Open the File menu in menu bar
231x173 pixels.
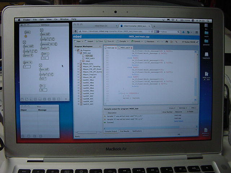pyautogui.click(x=35, y=19)
